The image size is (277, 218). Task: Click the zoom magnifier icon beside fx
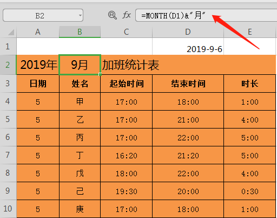pyautogui.click(x=113, y=15)
